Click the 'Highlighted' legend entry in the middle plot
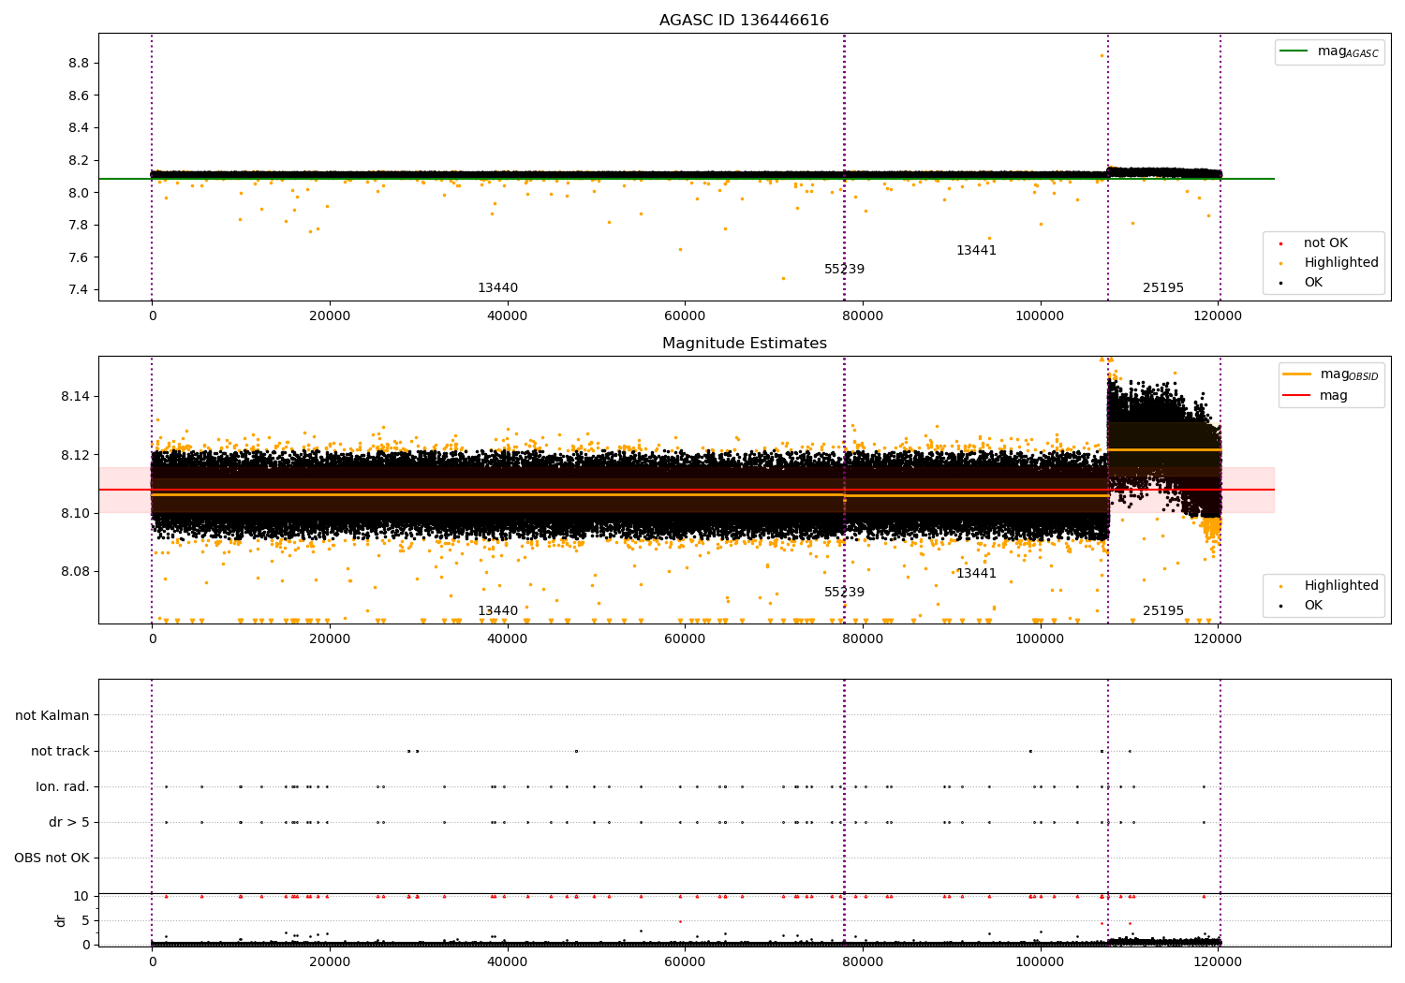 1329,586
